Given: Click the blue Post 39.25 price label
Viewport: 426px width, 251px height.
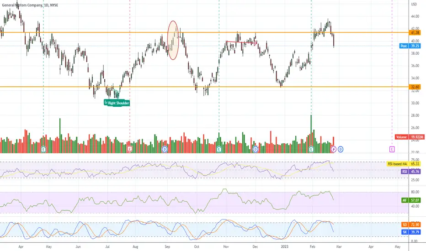Looking at the screenshot, I should pyautogui.click(x=410, y=46).
